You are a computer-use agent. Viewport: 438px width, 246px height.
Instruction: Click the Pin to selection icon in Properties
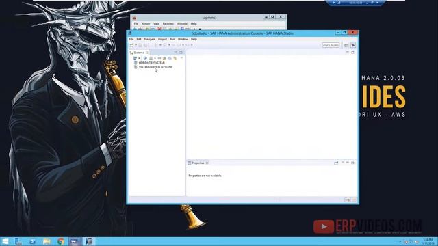(x=336, y=163)
